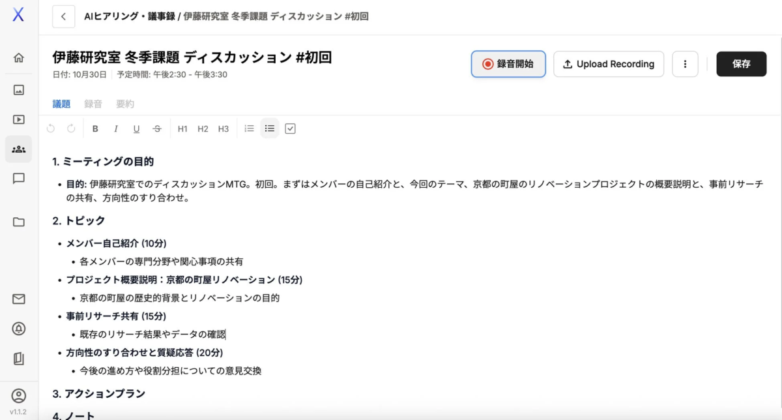The height and width of the screenshot is (420, 782).
Task: Open the members panel in the sidebar
Action: (18, 149)
